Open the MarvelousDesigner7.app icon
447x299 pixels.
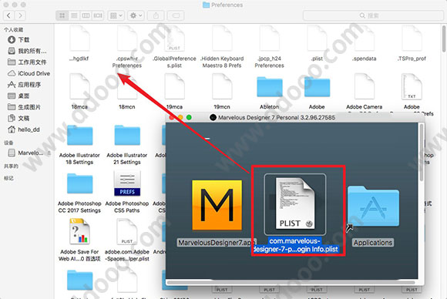[217, 205]
